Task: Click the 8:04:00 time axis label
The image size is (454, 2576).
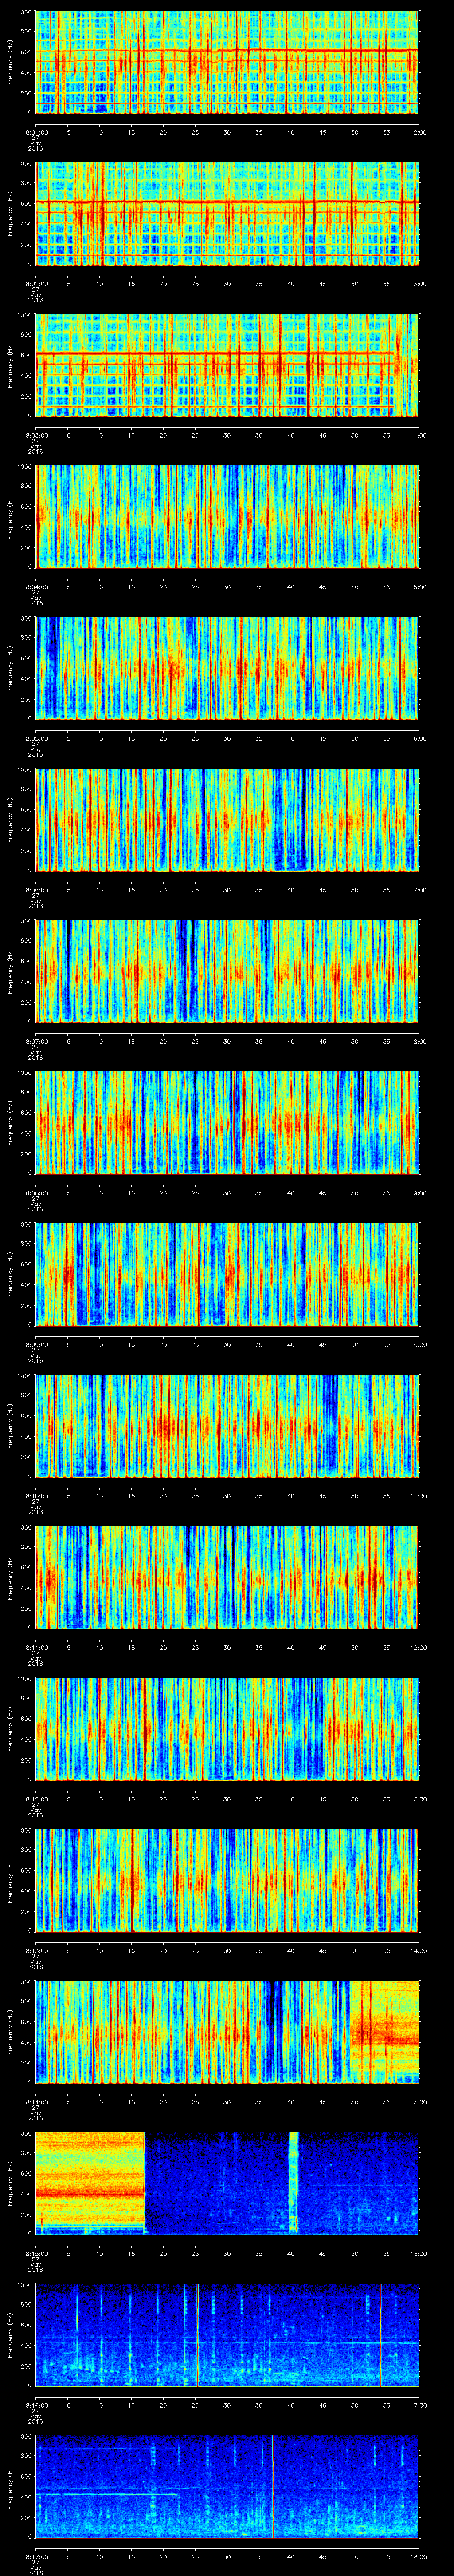Action: click(36, 586)
